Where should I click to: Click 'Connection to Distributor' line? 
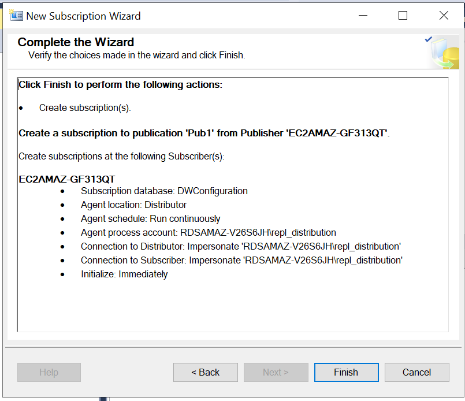pyautogui.click(x=241, y=247)
